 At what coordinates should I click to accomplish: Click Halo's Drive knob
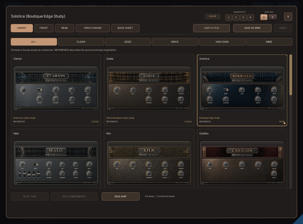click(89, 164)
